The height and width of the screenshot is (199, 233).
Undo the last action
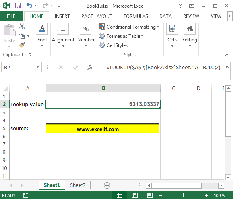click(29, 6)
